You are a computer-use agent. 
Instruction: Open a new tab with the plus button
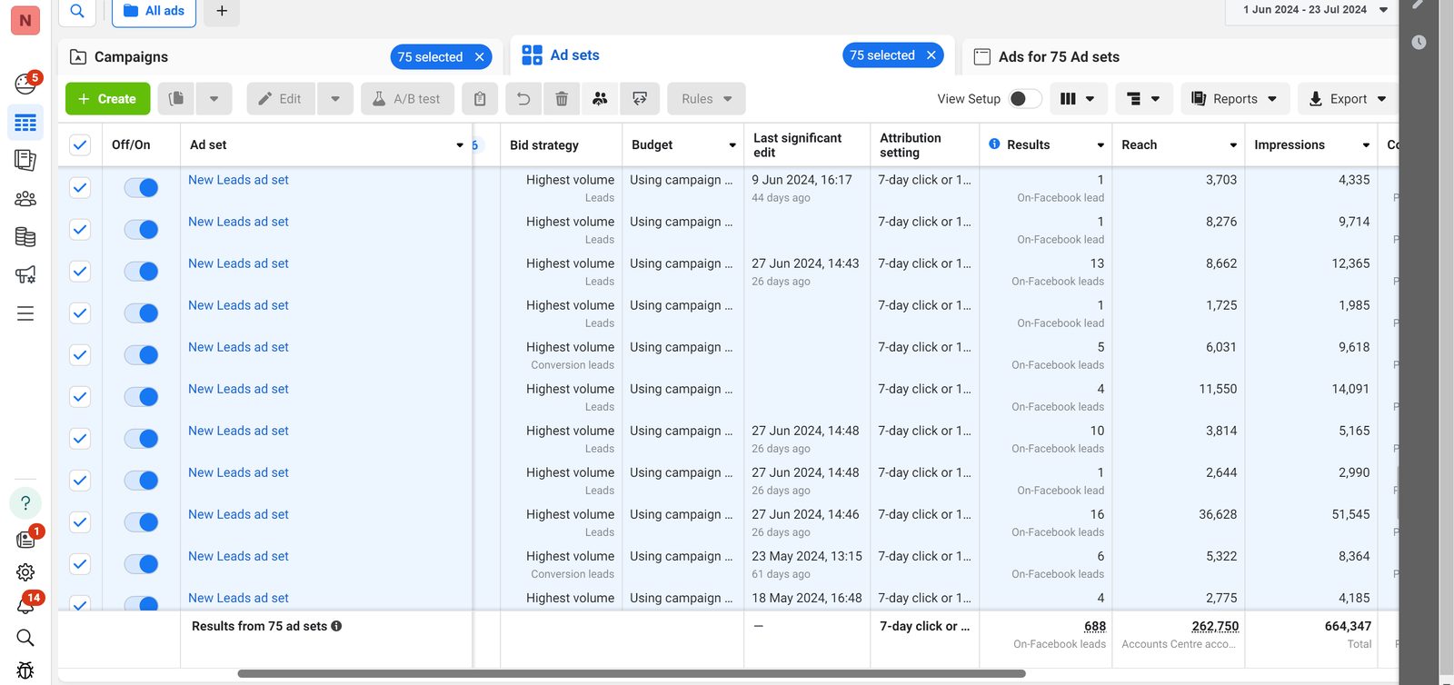point(222,11)
